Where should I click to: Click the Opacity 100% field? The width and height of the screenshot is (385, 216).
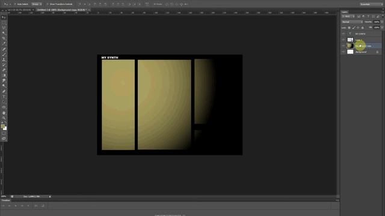[x=377, y=22]
